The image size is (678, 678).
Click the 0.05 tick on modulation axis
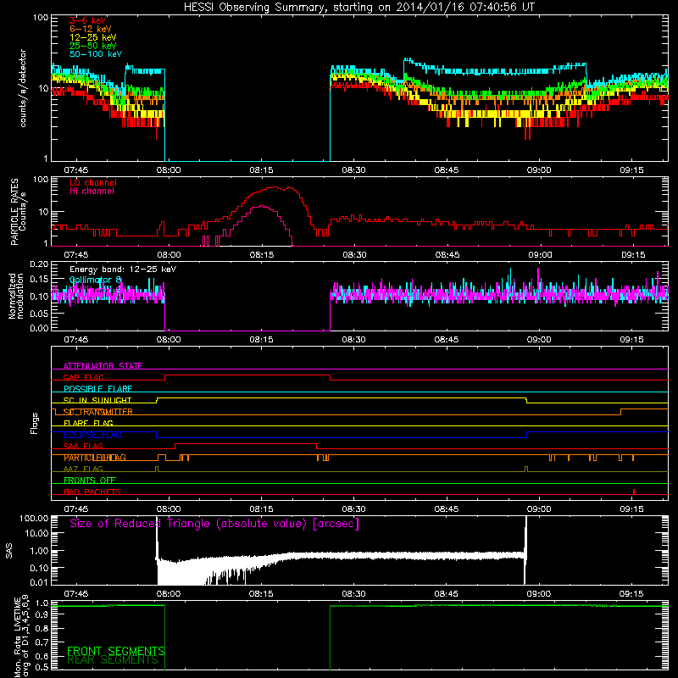pos(39,313)
